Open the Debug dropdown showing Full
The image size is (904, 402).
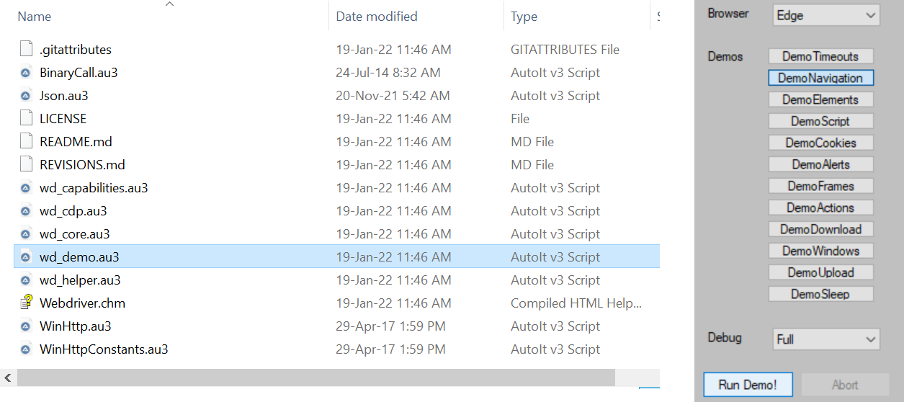(826, 339)
